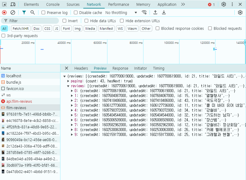
Task: Expand review item 2 국도극장
Action: 72,100
